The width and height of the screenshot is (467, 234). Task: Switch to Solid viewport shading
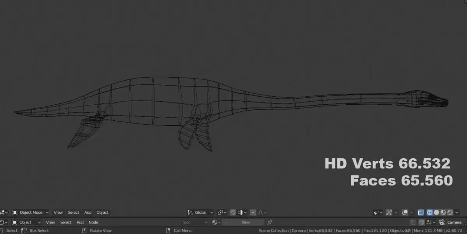coord(436,212)
